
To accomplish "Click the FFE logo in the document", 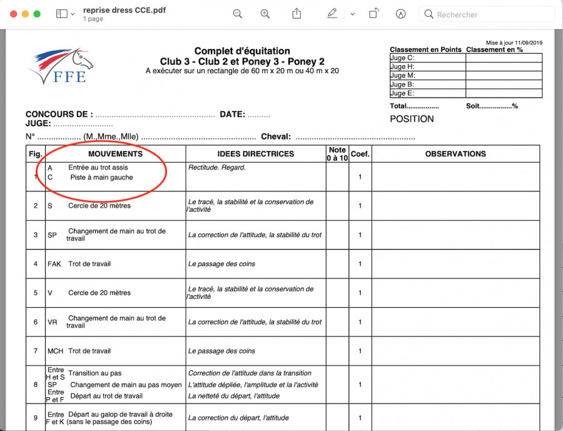I will [x=60, y=66].
